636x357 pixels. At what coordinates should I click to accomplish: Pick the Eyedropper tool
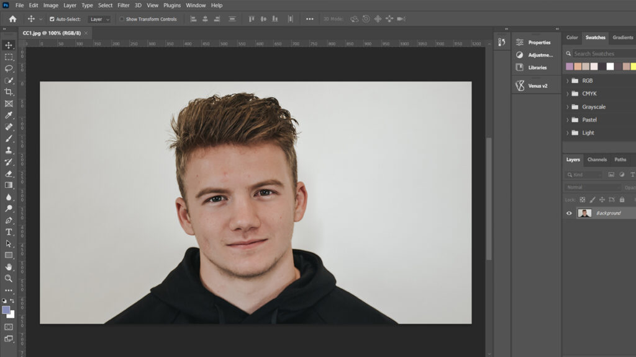pos(9,115)
